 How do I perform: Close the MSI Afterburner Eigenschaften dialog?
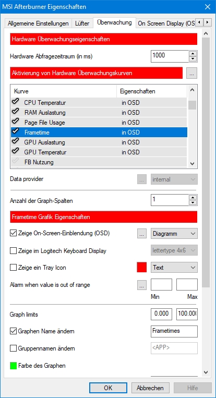point(208,7)
